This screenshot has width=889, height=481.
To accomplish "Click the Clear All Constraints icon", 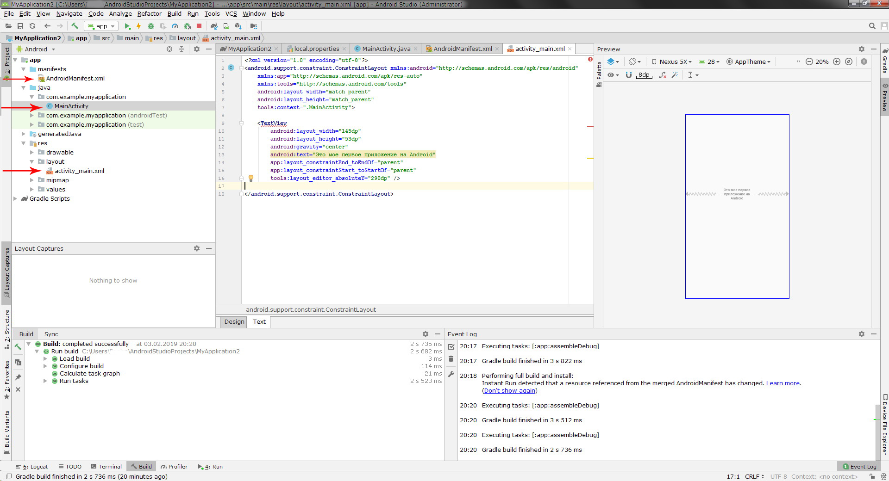I will coord(663,75).
